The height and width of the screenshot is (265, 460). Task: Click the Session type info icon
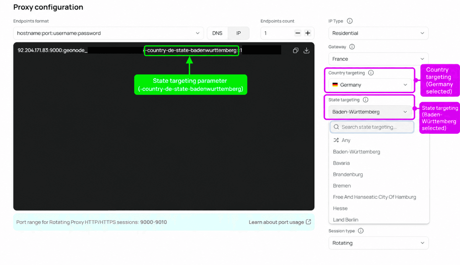[361, 231]
